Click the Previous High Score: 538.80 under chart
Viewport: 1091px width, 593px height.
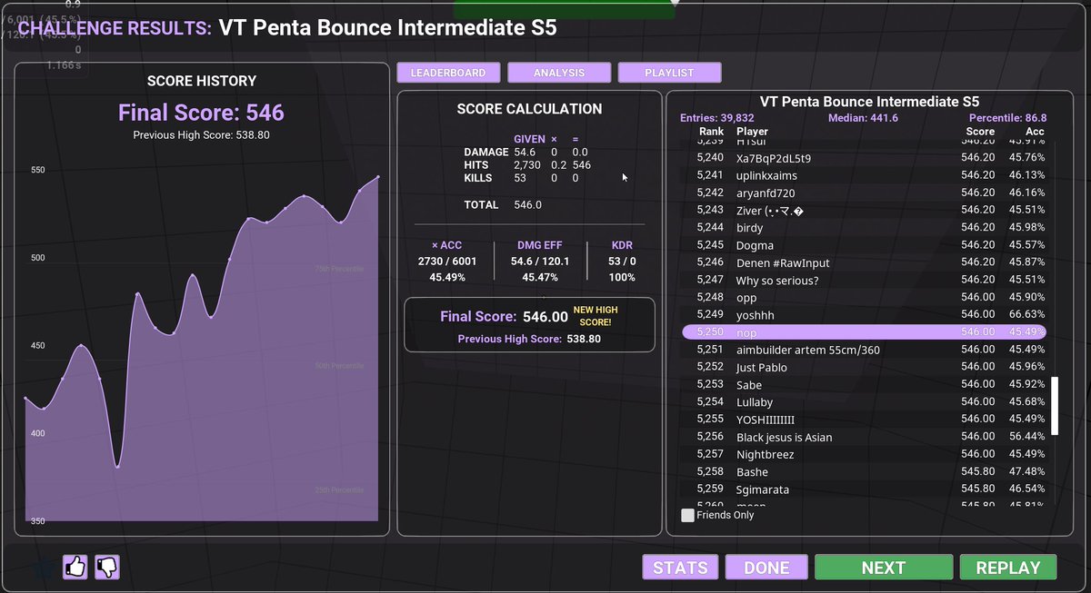[201, 135]
